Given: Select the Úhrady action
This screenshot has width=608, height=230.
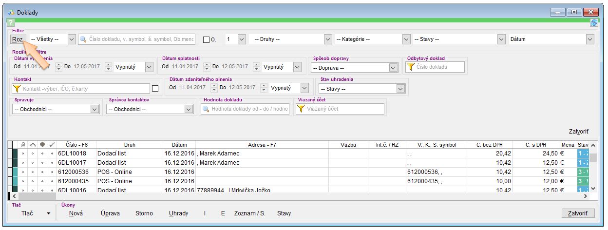Looking at the screenshot, I should tap(178, 213).
